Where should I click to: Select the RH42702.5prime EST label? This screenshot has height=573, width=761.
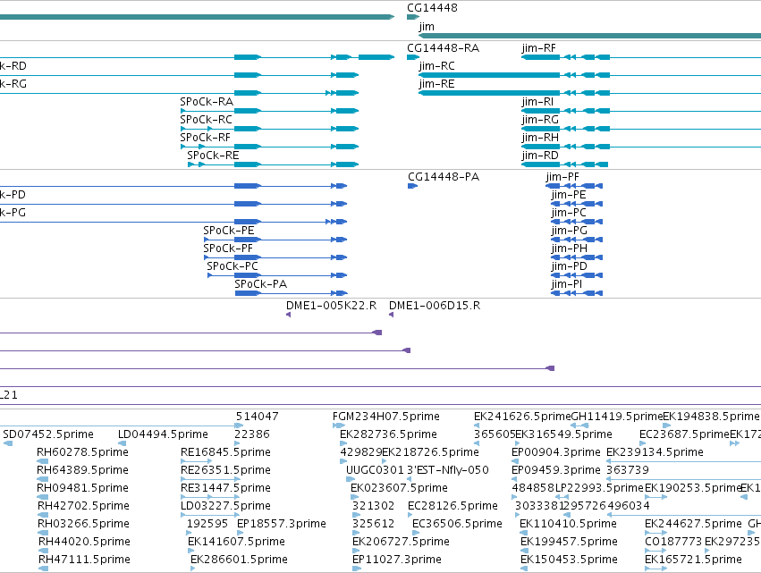(x=83, y=507)
